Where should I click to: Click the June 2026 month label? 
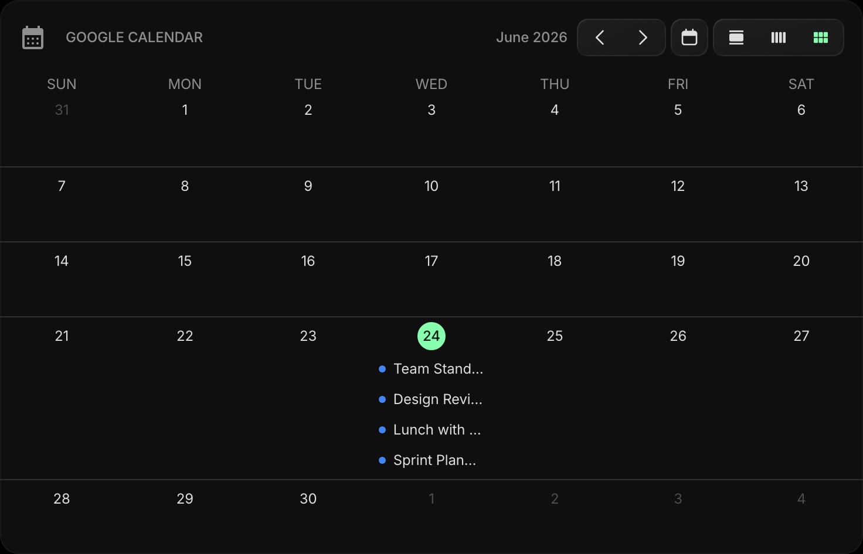pyautogui.click(x=532, y=37)
